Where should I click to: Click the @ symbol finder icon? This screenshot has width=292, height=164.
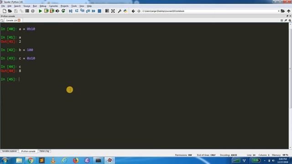coord(33,11)
